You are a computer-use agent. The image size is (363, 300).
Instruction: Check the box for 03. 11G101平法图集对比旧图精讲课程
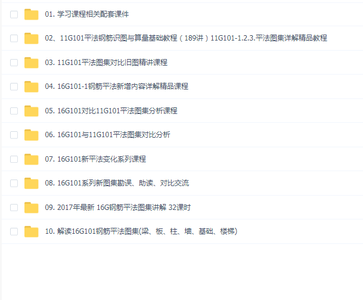coord(14,63)
